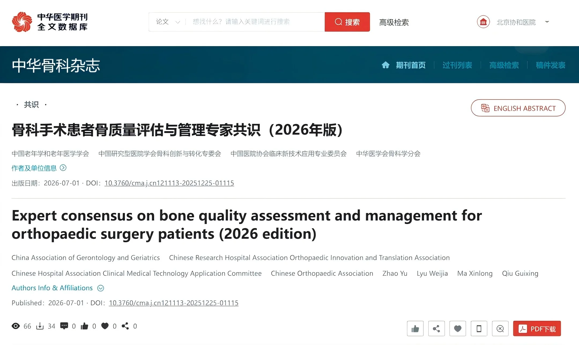Open the 稿件发表 submission menu

tap(551, 65)
